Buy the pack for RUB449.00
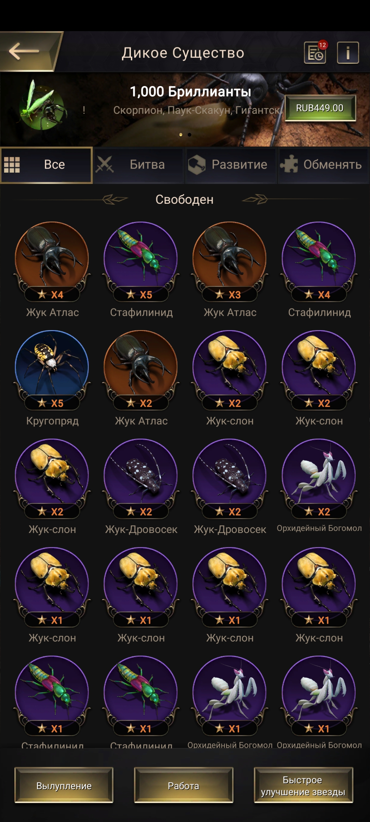This screenshot has height=822, width=370. click(x=320, y=108)
